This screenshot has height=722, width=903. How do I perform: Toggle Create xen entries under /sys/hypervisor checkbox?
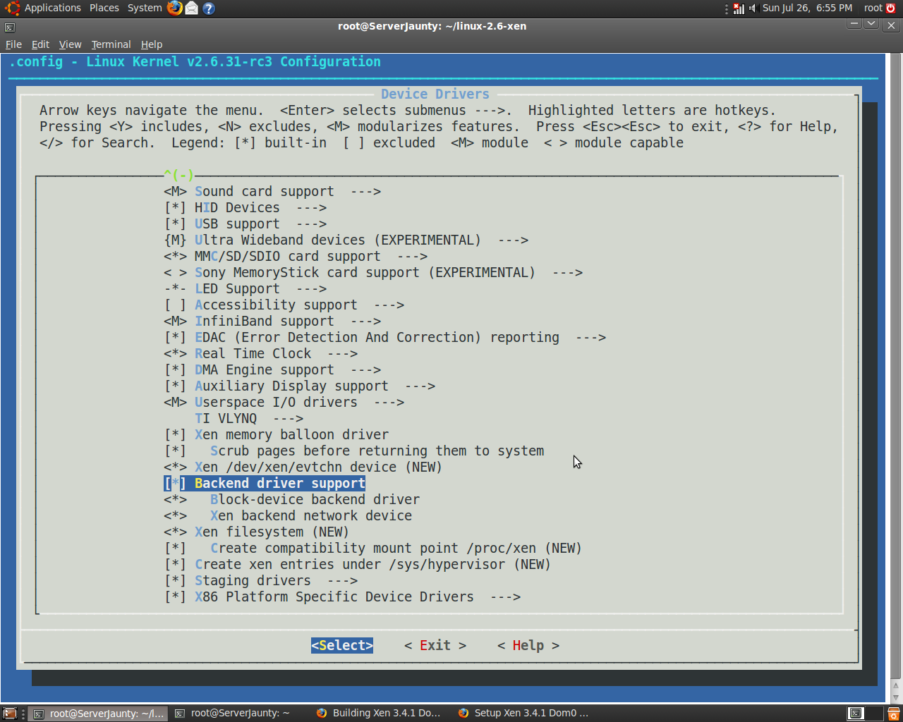[x=175, y=565]
